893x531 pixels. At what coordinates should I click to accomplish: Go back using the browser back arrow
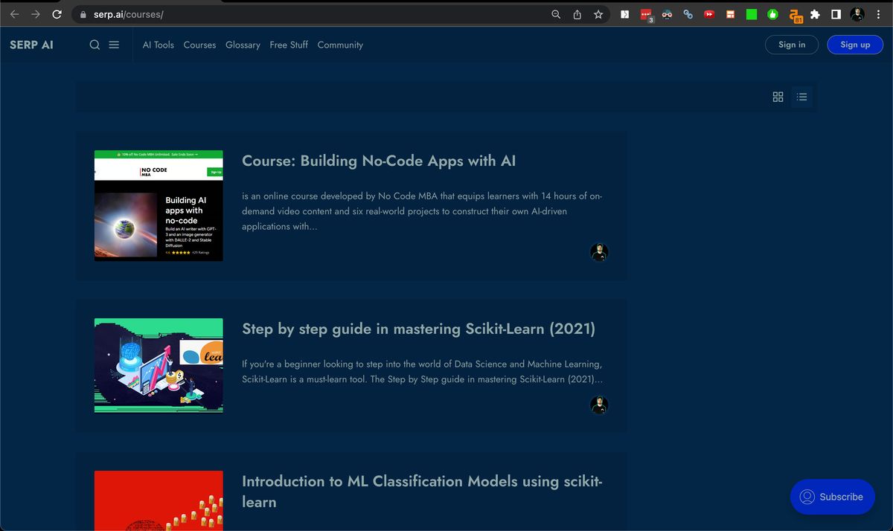(x=15, y=13)
